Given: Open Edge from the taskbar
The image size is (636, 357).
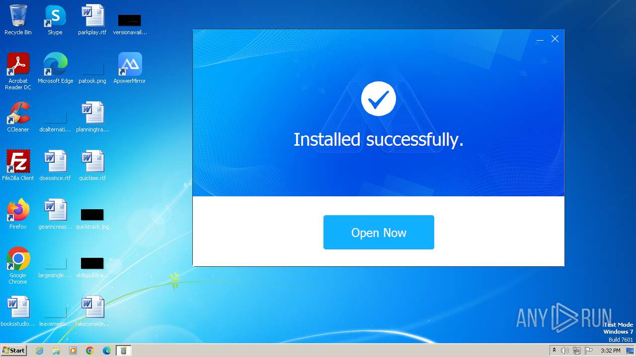Looking at the screenshot, I should [x=107, y=351].
